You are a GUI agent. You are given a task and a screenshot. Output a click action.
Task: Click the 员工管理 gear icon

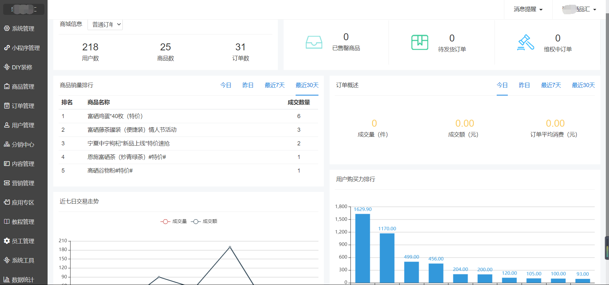pyautogui.click(x=7, y=241)
